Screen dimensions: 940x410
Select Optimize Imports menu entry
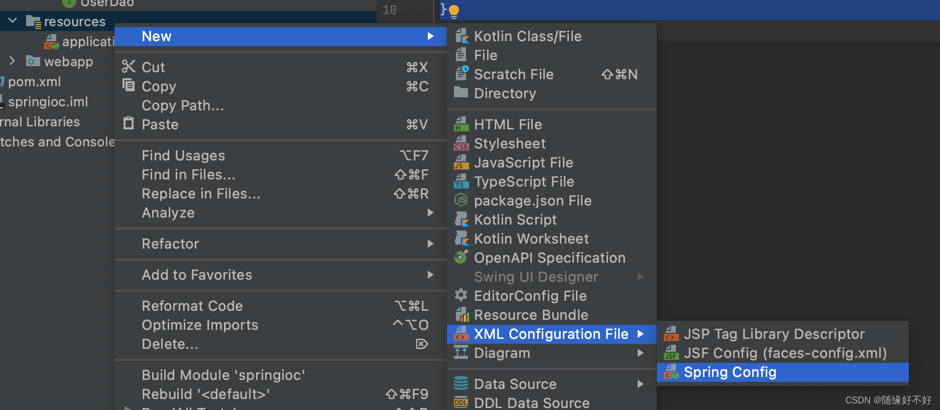click(281, 325)
